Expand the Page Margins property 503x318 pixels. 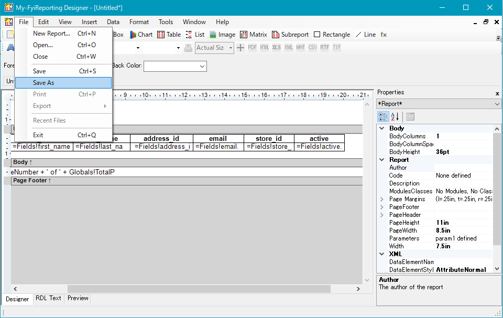(x=382, y=199)
